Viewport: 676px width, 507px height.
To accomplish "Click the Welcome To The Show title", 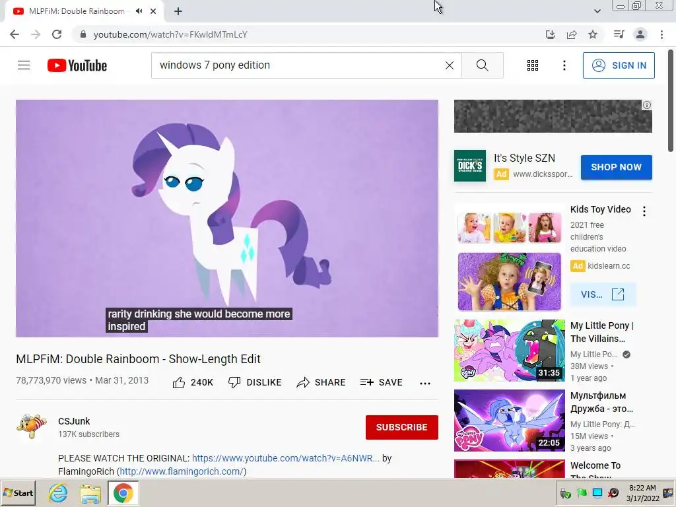I will [595, 471].
